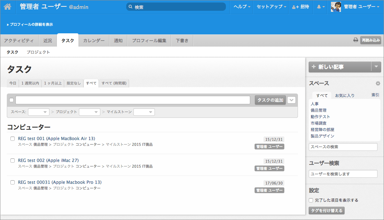Click the new task text field

(133, 100)
